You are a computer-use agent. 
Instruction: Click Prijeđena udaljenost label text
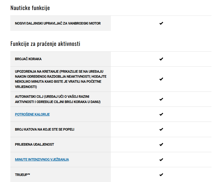point(34,144)
